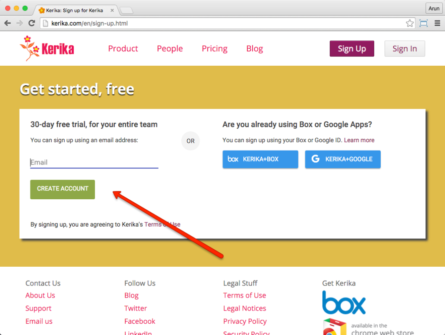This screenshot has height=335, width=445.
Task: Open the Learn more link
Action: coord(359,140)
